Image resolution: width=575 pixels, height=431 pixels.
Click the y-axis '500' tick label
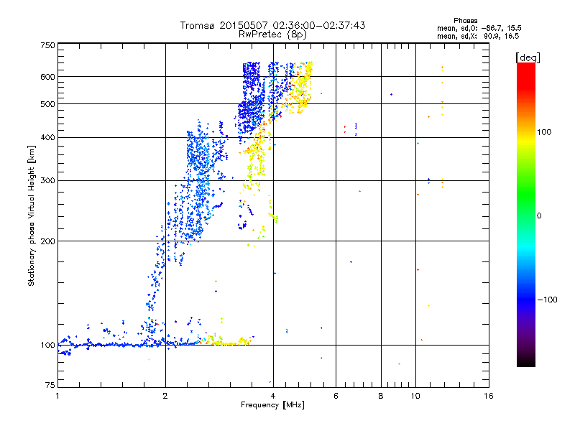click(x=47, y=104)
